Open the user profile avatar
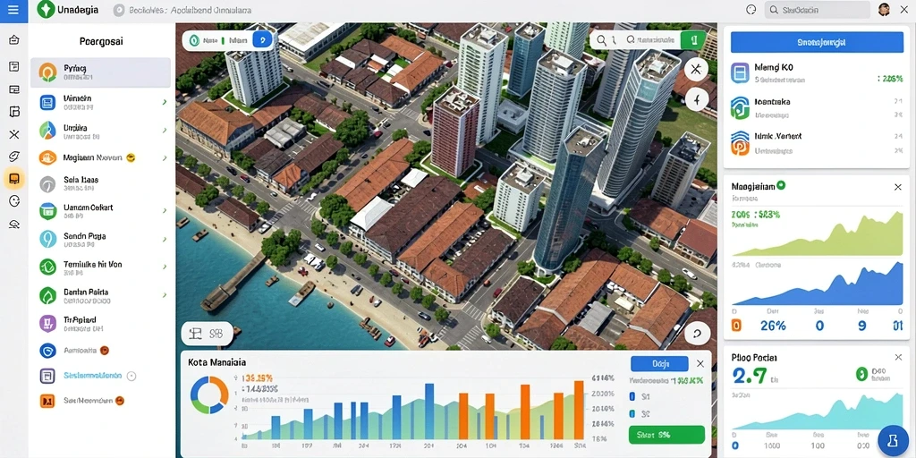This screenshot has width=916, height=458. coord(884,10)
